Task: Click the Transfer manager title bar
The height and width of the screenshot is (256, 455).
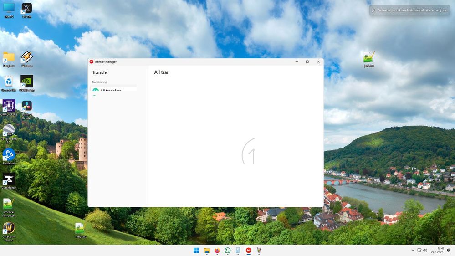Action: point(191,61)
